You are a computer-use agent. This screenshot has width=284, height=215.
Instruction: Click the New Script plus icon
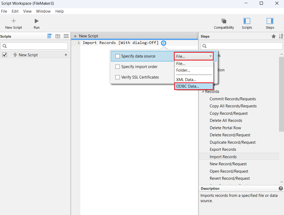click(x=14, y=21)
